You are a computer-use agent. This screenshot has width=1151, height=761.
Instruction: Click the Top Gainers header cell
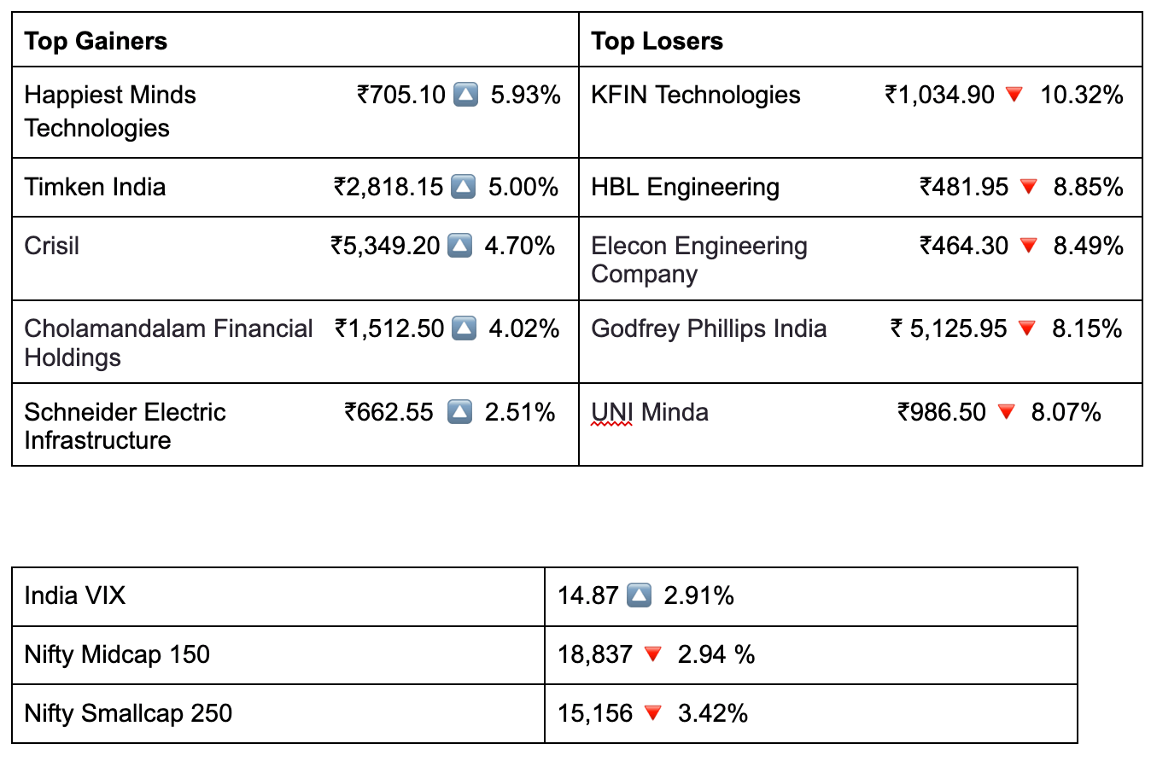pos(96,41)
